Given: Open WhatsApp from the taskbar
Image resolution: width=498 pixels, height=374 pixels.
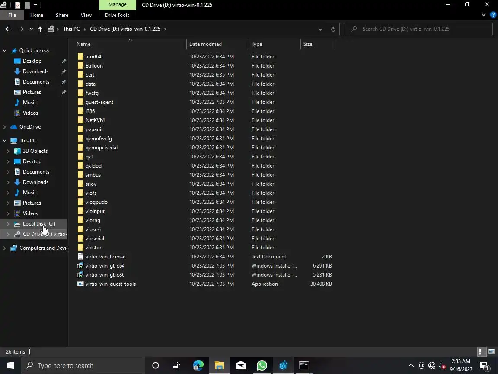Looking at the screenshot, I should pos(262,365).
